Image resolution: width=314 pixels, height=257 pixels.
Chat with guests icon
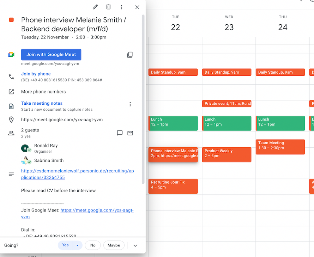coord(120,133)
